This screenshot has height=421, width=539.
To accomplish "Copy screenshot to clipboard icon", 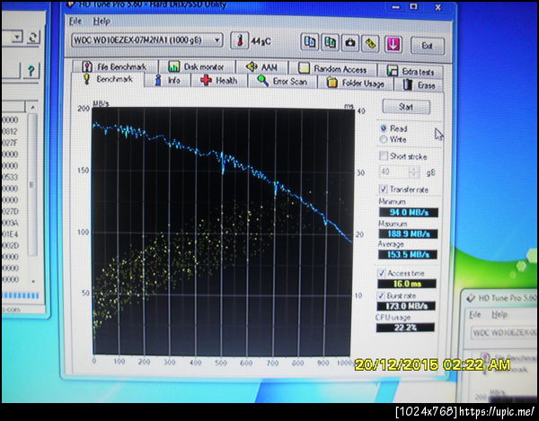I will click(x=330, y=43).
